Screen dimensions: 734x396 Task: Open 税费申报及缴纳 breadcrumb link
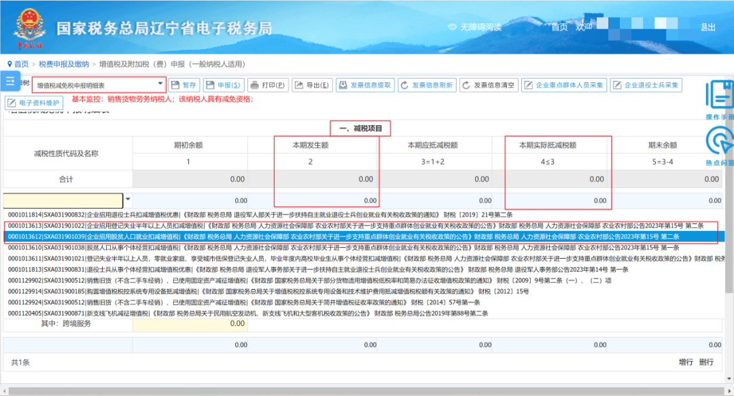point(64,64)
